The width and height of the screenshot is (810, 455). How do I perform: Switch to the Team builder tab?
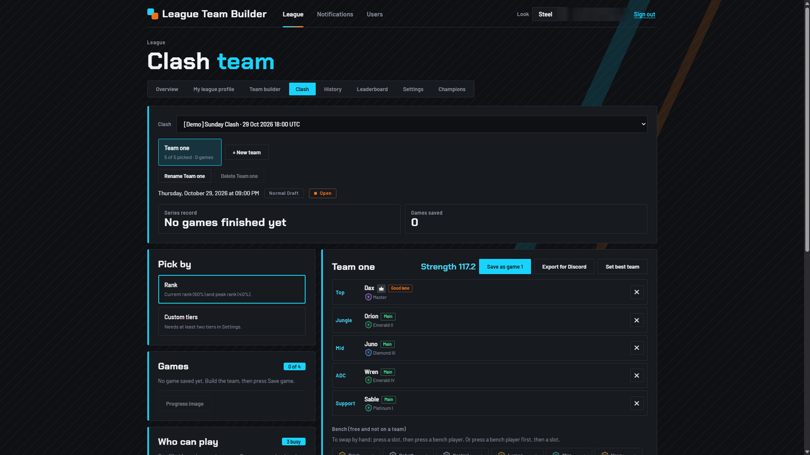tap(265, 89)
